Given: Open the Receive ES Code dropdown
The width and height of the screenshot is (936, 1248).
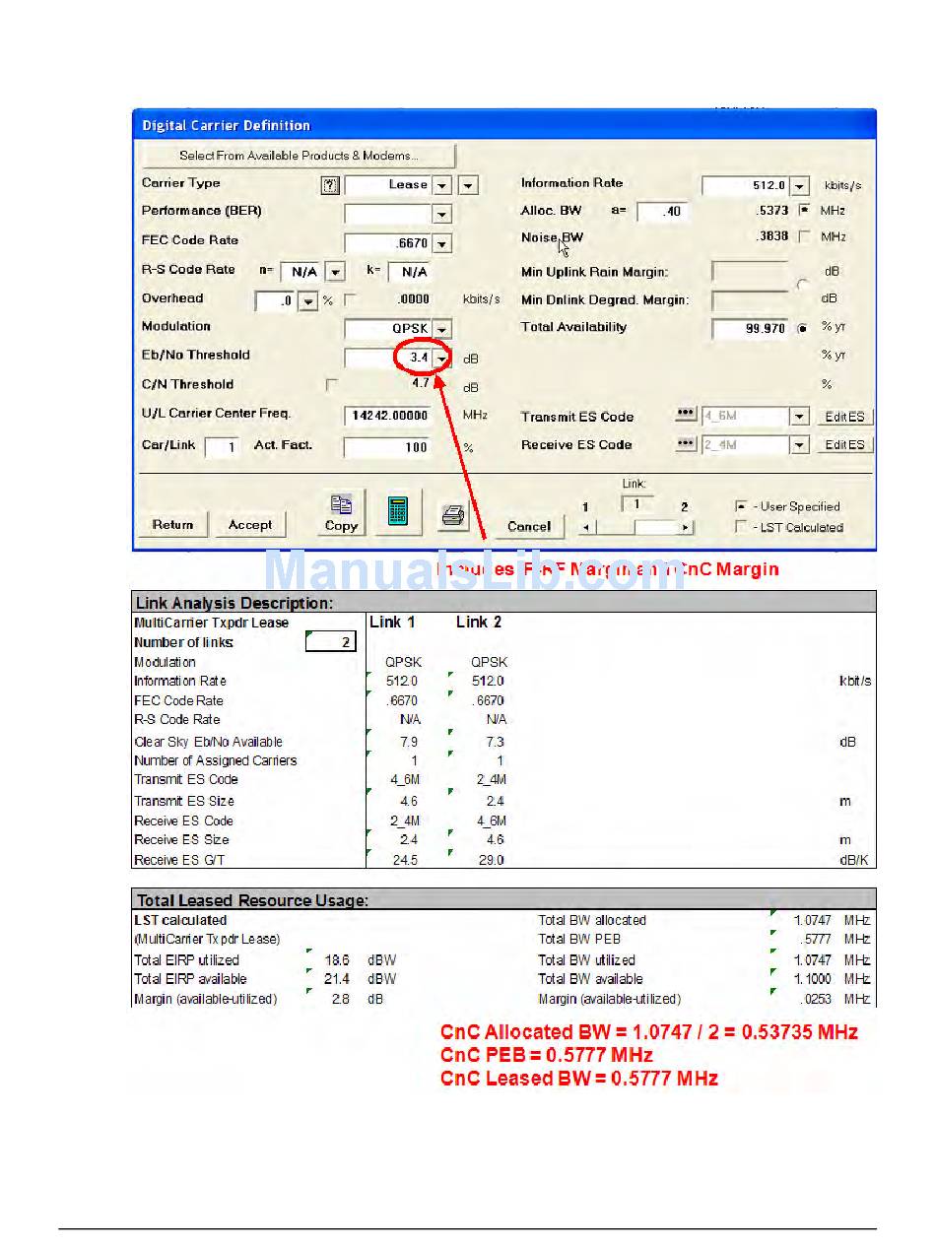Looking at the screenshot, I should 800,445.
